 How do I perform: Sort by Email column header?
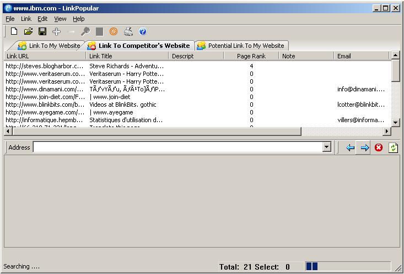[x=361, y=56]
